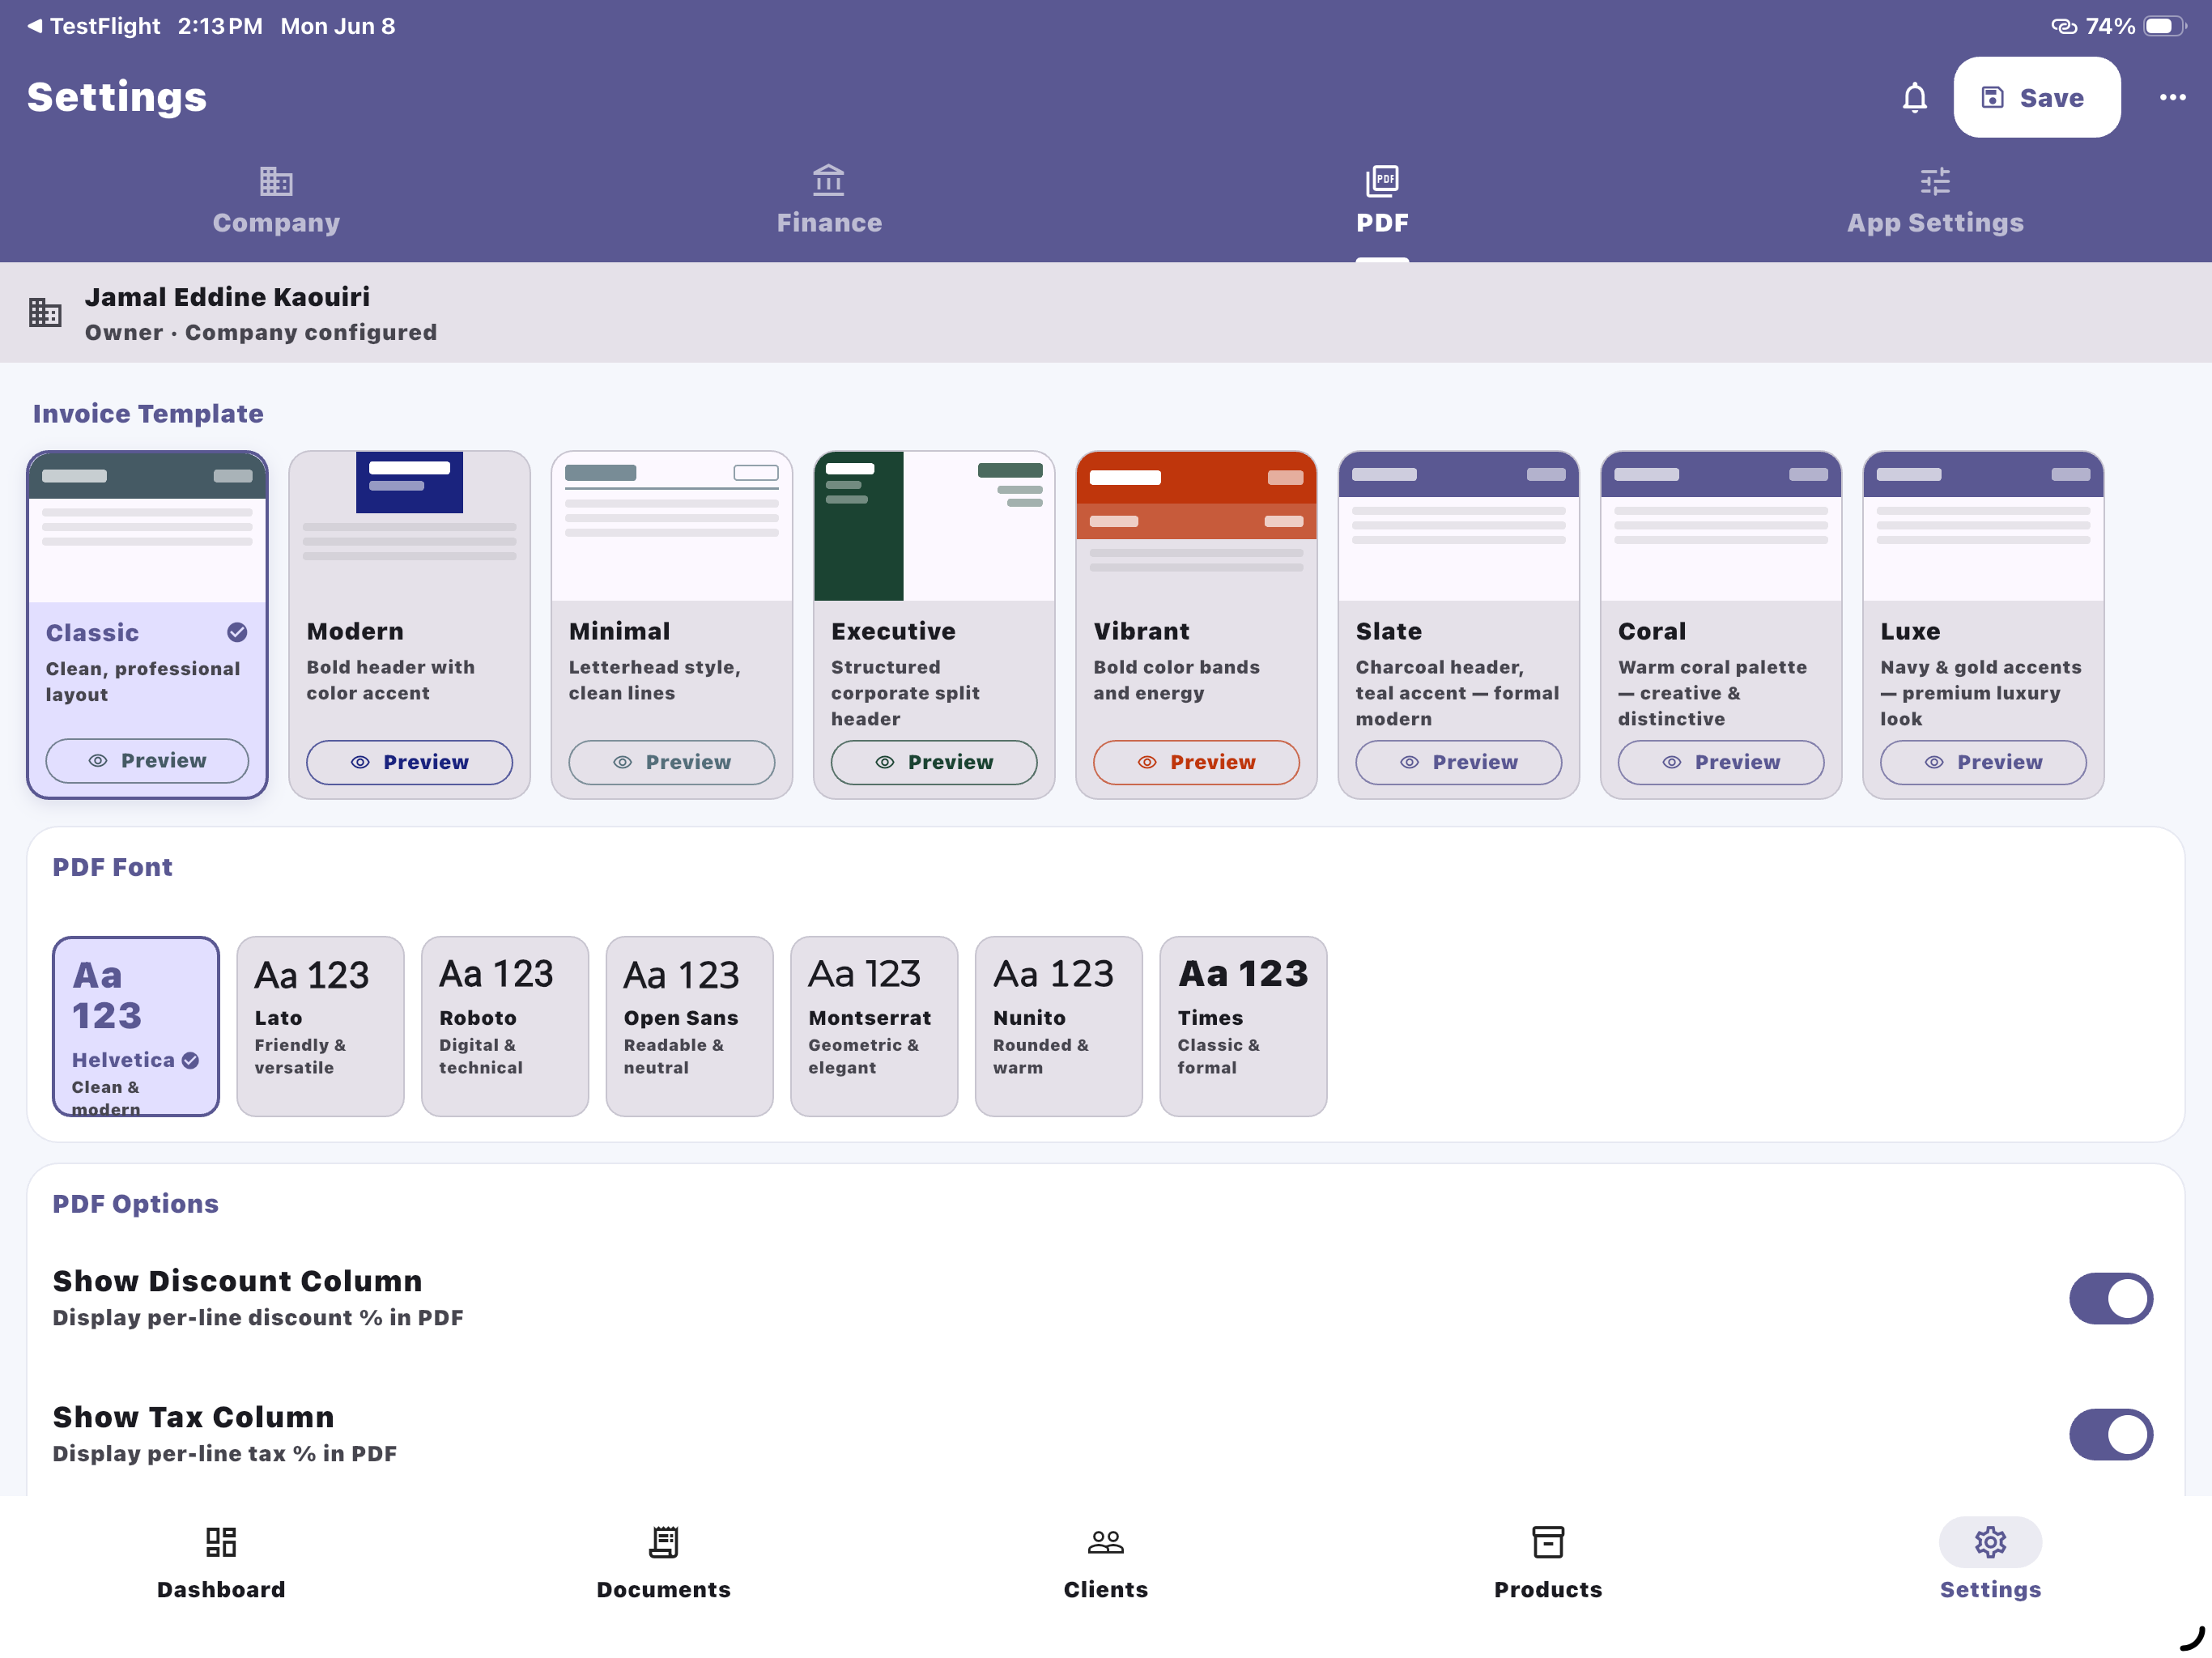Viewport: 2212px width, 1658px height.
Task: Preview the Minimal template
Action: pos(671,762)
